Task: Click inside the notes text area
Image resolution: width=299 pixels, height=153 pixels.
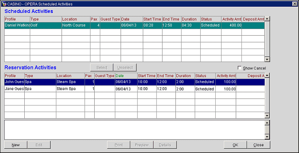Action: (x=134, y=130)
